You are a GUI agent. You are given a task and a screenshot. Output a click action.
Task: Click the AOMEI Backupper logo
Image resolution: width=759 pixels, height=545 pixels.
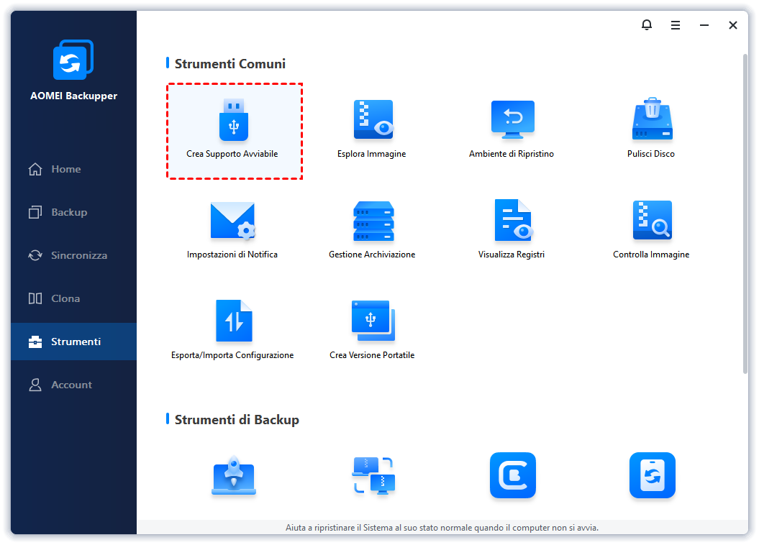(x=73, y=60)
